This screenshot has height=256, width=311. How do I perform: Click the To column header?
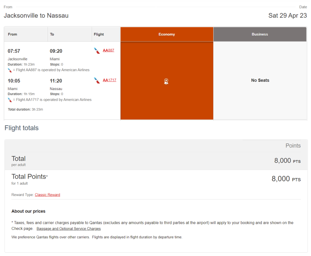coord(52,34)
